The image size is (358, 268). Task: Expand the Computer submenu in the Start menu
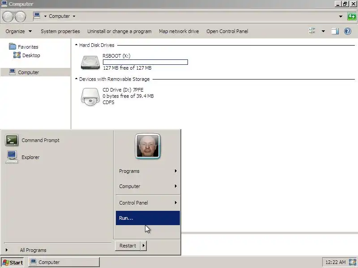pos(148,186)
